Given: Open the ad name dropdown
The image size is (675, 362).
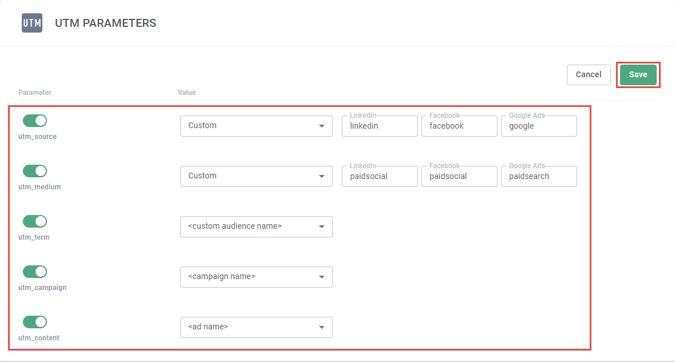Looking at the screenshot, I should [256, 327].
